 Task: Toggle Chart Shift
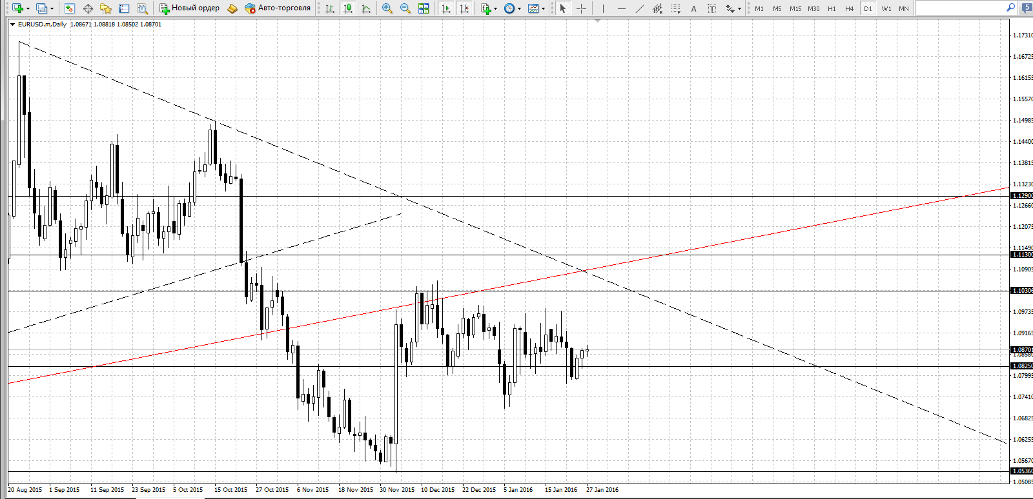pyautogui.click(x=464, y=8)
